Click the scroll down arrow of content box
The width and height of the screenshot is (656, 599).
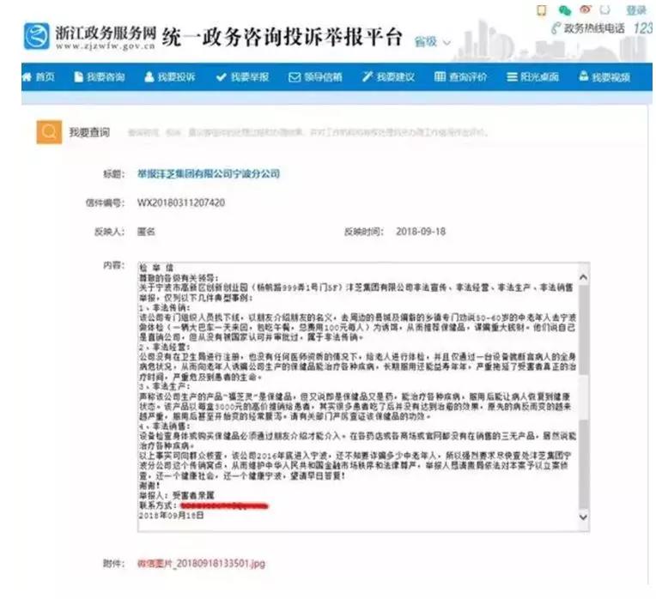584,517
